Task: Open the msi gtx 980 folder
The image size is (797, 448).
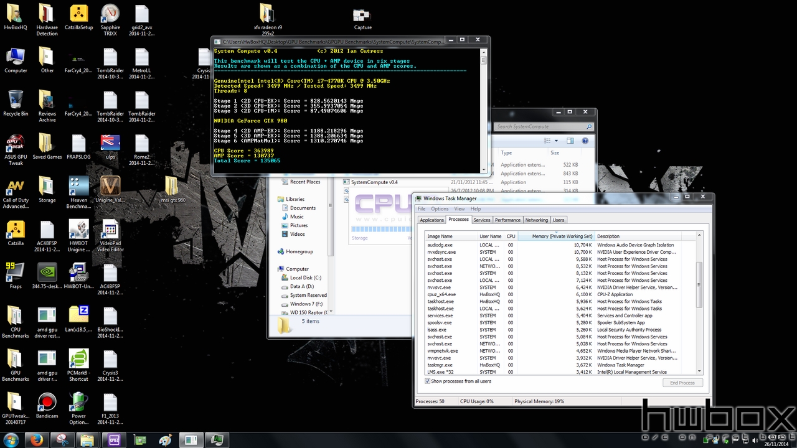Action: coord(173,190)
